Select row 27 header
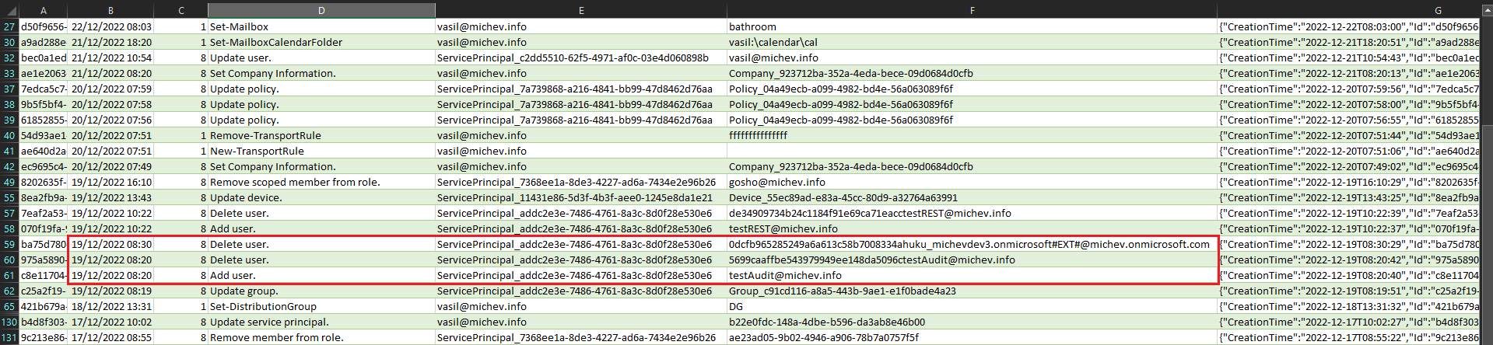This screenshot has width=1493, height=345. click(x=9, y=26)
